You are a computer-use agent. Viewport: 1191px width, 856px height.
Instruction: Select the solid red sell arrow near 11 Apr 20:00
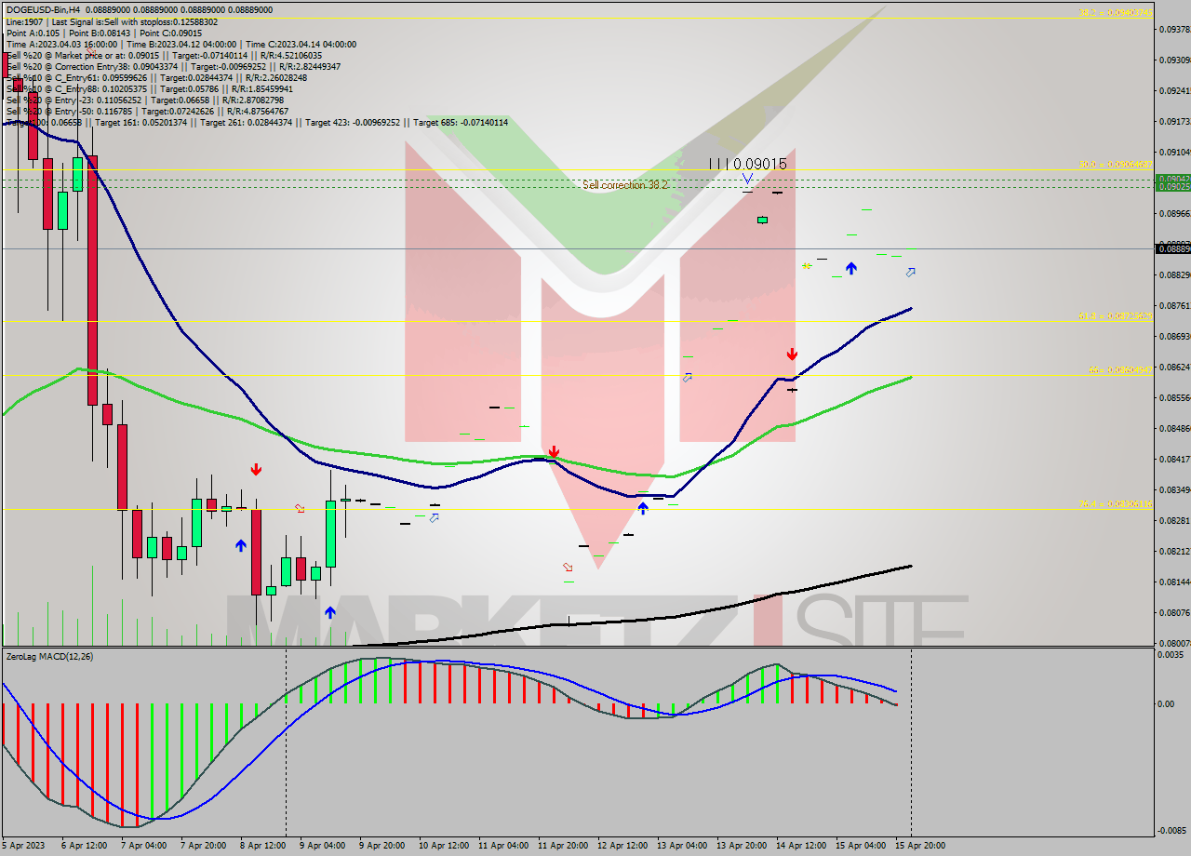[554, 452]
